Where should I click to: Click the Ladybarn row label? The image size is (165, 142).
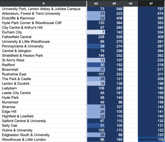click(43, 88)
